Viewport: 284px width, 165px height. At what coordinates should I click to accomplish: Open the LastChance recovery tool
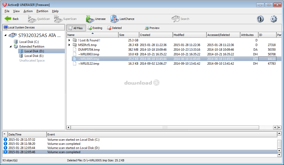[x=123, y=19]
